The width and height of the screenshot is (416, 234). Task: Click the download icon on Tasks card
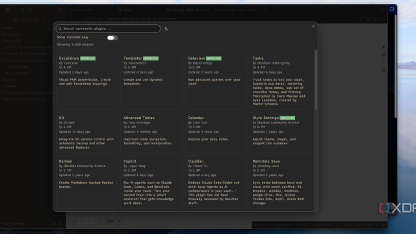pos(254,68)
